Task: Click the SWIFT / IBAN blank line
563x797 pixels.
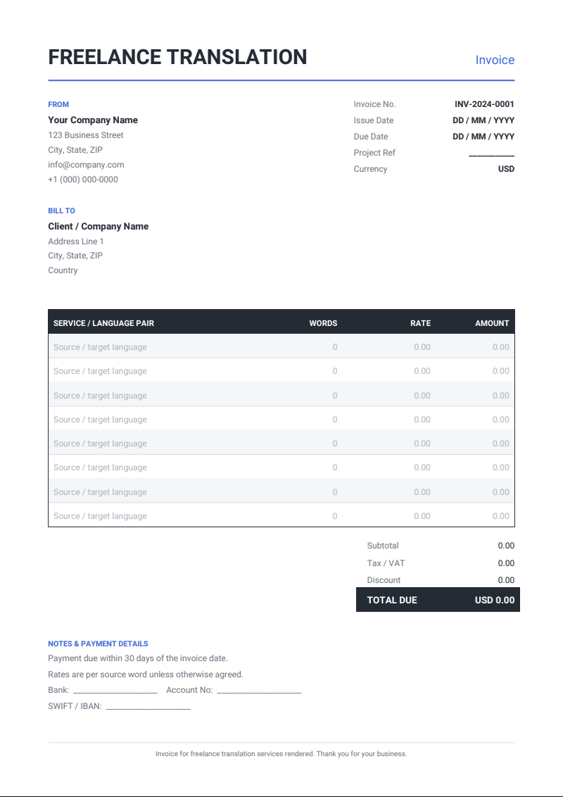Action: point(148,706)
